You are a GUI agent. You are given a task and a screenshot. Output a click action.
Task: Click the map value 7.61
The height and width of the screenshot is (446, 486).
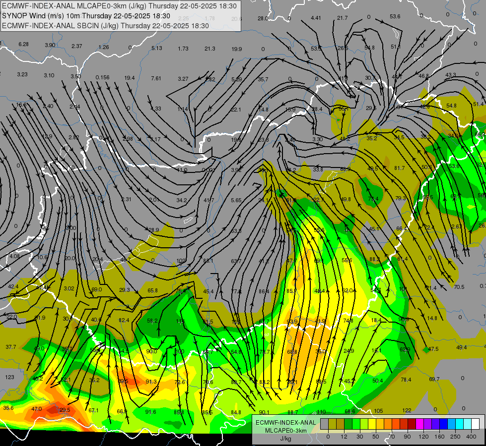(x=156, y=78)
